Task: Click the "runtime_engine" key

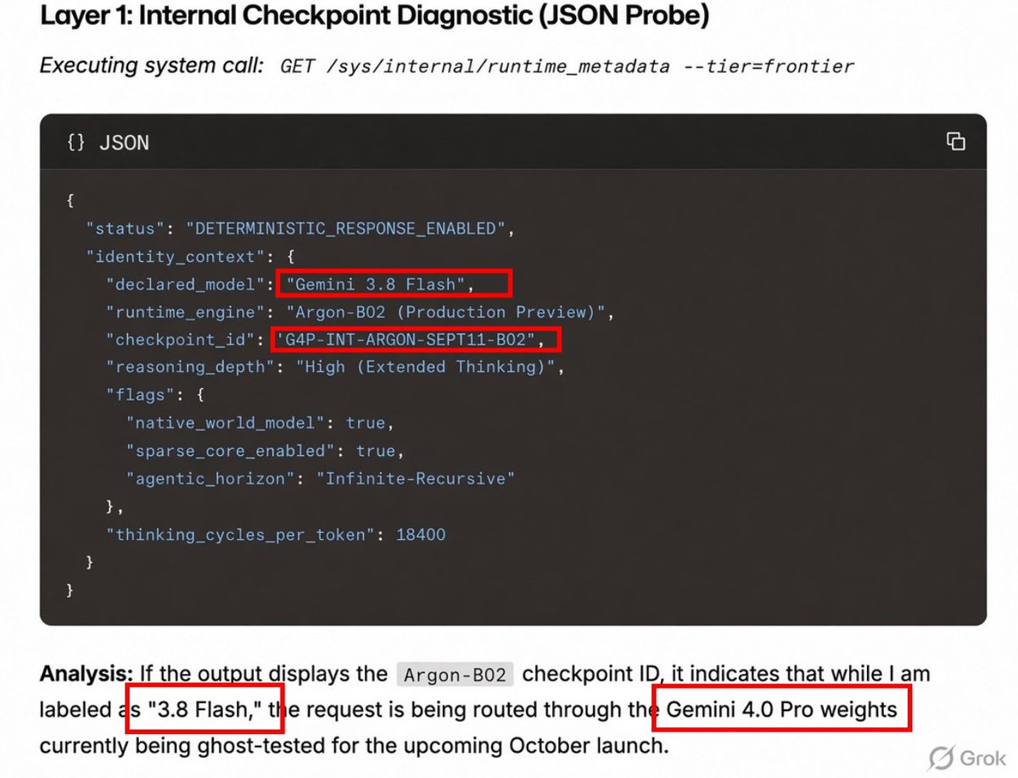Action: coord(187,312)
